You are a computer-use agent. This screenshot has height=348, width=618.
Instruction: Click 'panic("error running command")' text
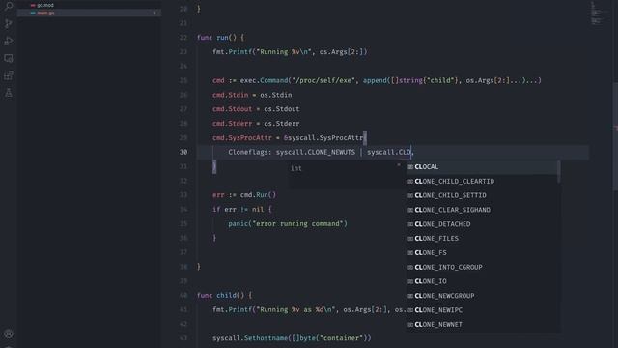pos(288,223)
